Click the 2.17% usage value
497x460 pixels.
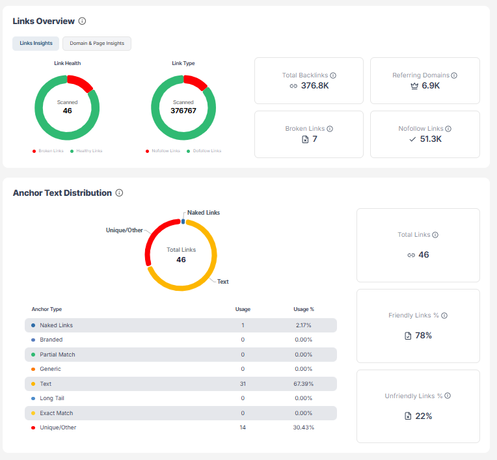pos(304,325)
